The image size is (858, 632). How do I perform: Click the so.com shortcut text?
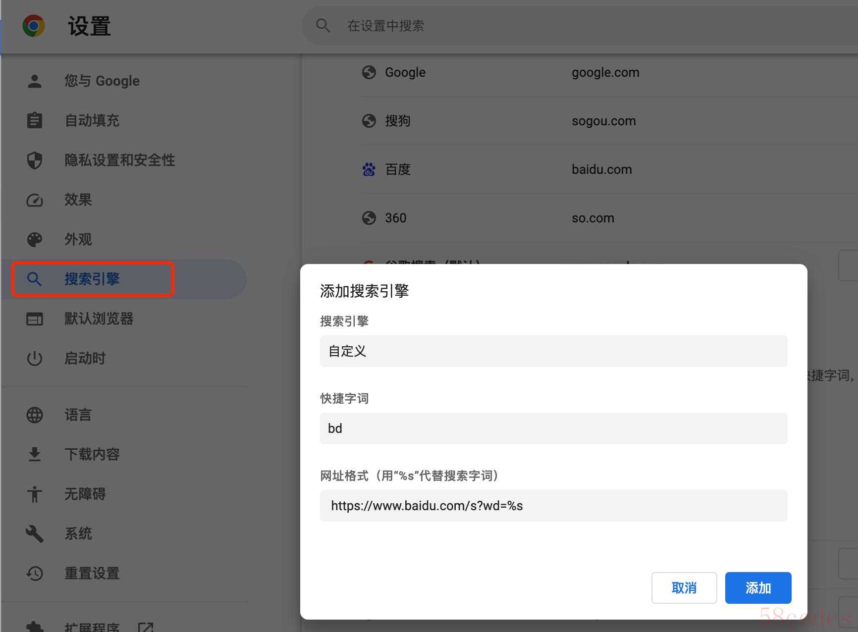[x=593, y=218]
